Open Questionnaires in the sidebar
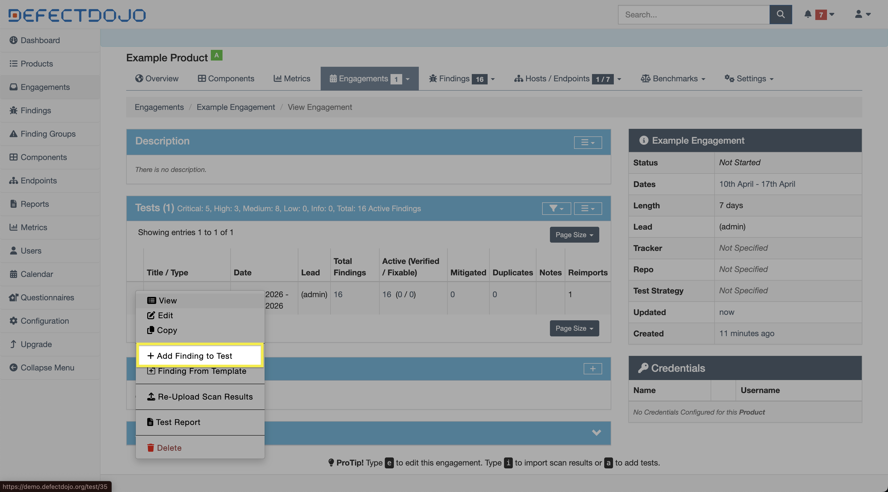 point(47,297)
